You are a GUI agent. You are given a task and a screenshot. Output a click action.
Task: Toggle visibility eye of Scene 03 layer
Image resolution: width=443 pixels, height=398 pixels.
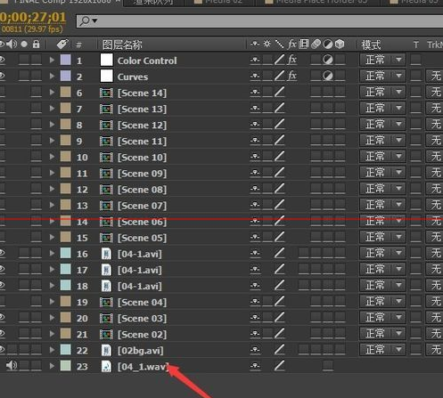[x=3, y=317]
